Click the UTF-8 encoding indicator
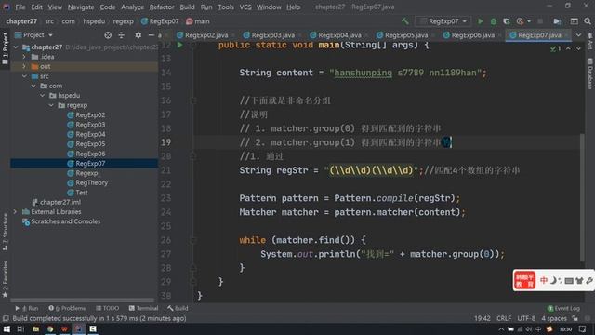This screenshot has width=595, height=335. (526, 318)
